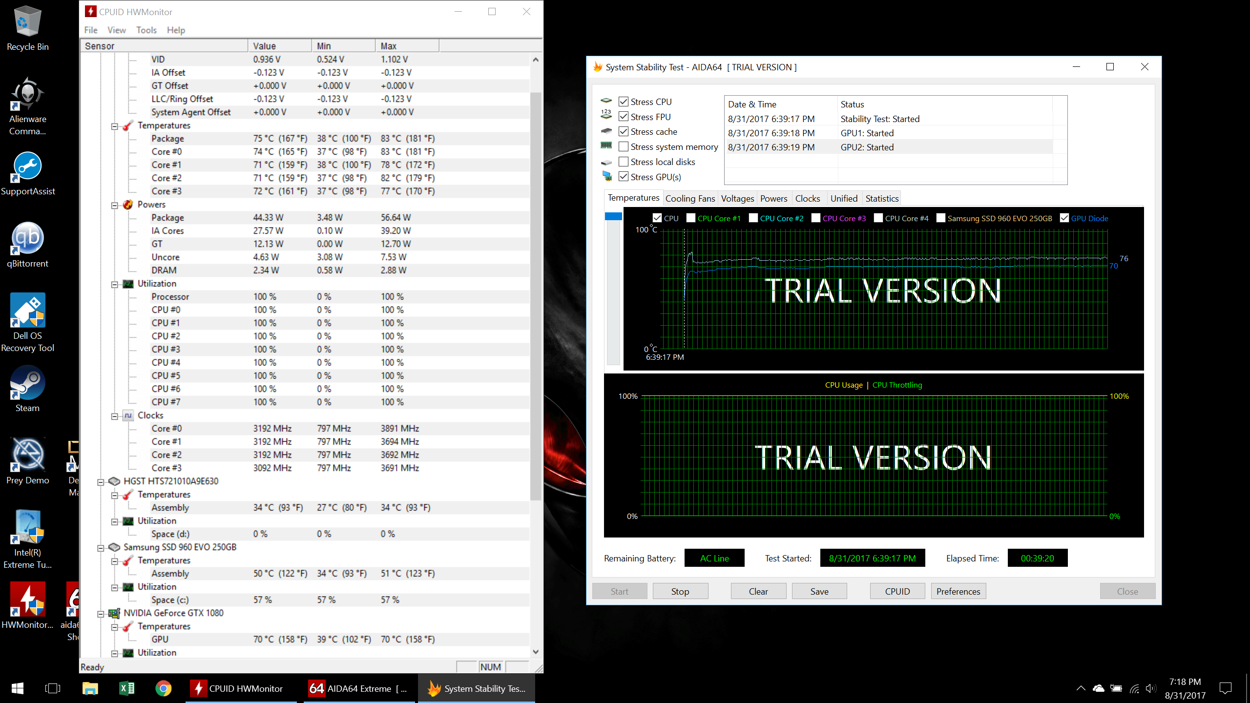The image size is (1250, 703).
Task: Click the Wi-Fi network tray icon
Action: click(1134, 688)
